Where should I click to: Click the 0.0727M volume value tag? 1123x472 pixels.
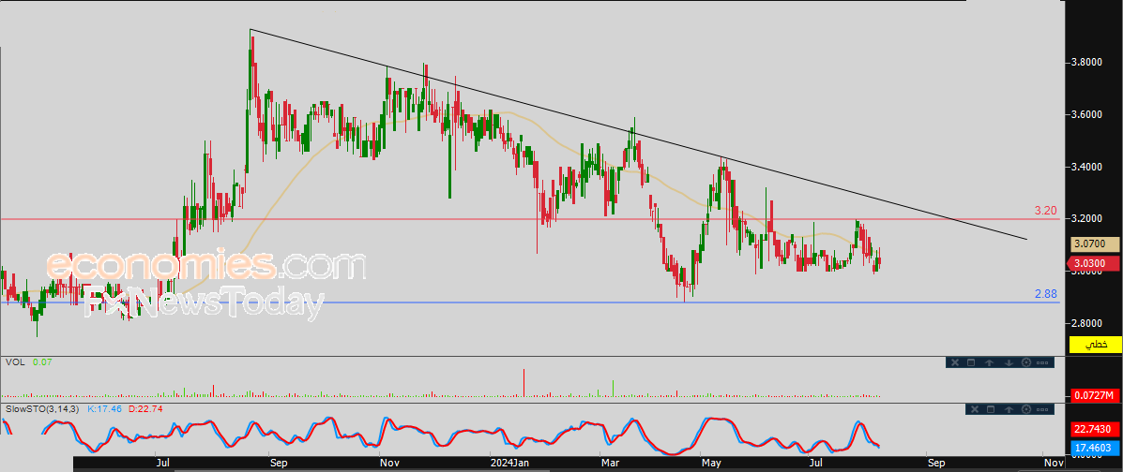coord(1095,395)
